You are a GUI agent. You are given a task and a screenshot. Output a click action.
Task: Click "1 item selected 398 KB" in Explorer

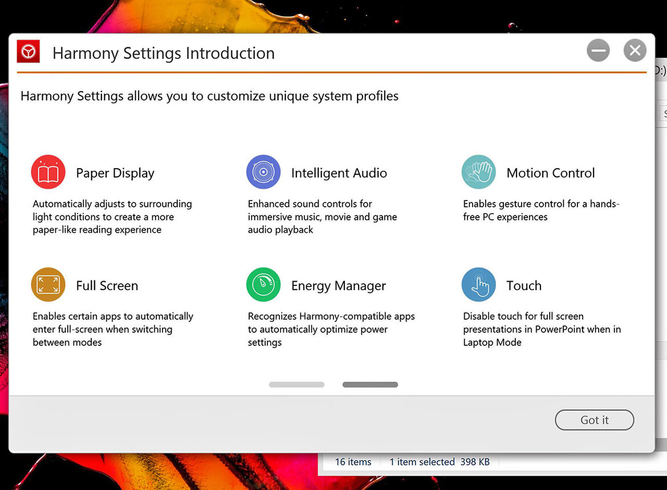tap(440, 462)
